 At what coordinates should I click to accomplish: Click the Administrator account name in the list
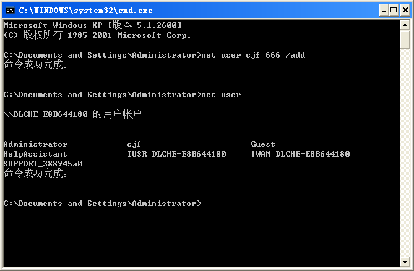click(35, 144)
